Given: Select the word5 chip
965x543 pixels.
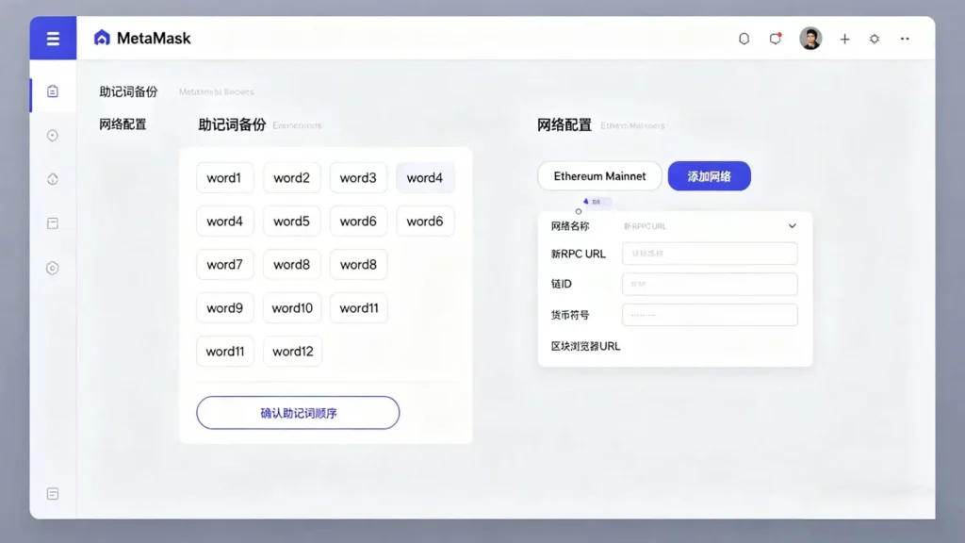Looking at the screenshot, I should [292, 221].
